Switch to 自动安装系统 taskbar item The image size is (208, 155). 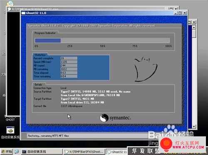click(34, 152)
